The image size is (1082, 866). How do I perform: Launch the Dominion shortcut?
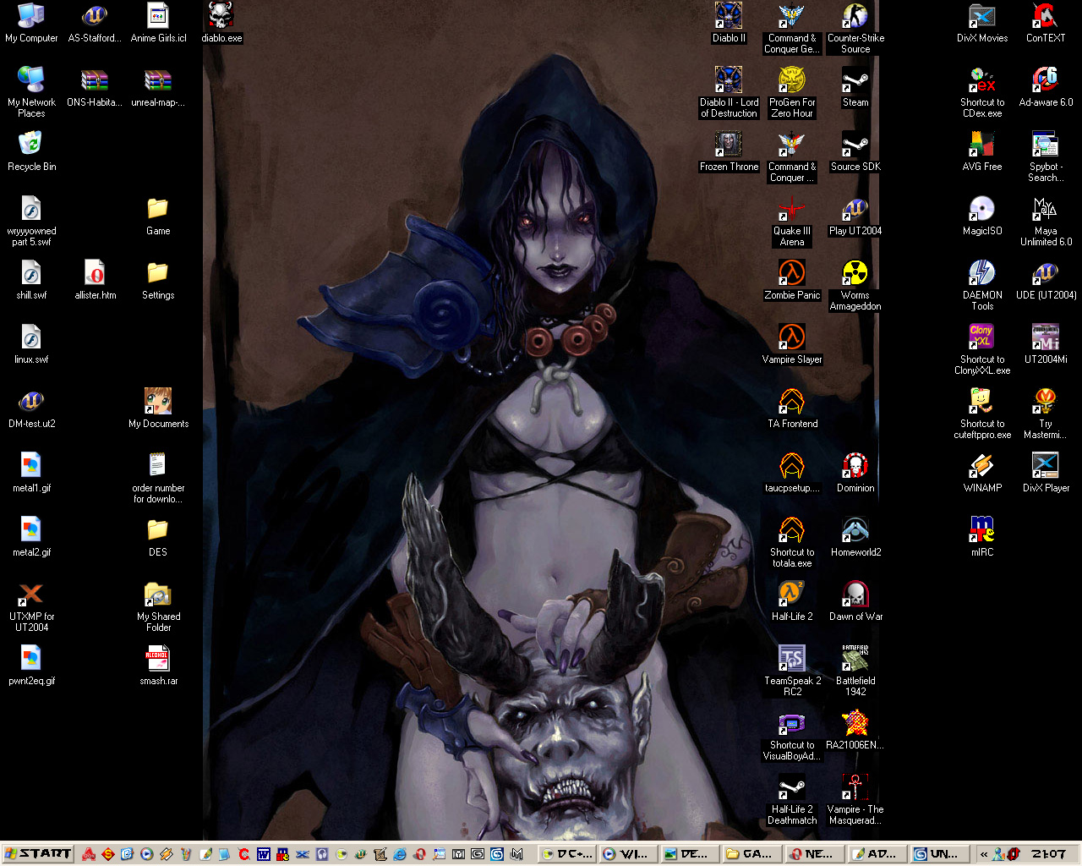(855, 473)
